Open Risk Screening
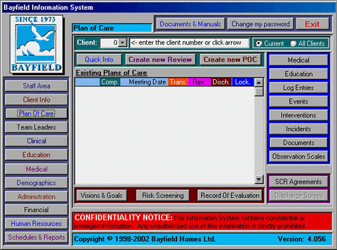Screen dimensions: 337x250 point(162,195)
